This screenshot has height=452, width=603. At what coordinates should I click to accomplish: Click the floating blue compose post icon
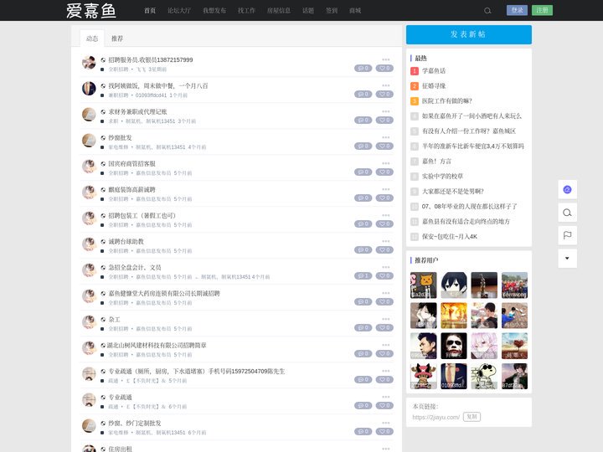(567, 189)
